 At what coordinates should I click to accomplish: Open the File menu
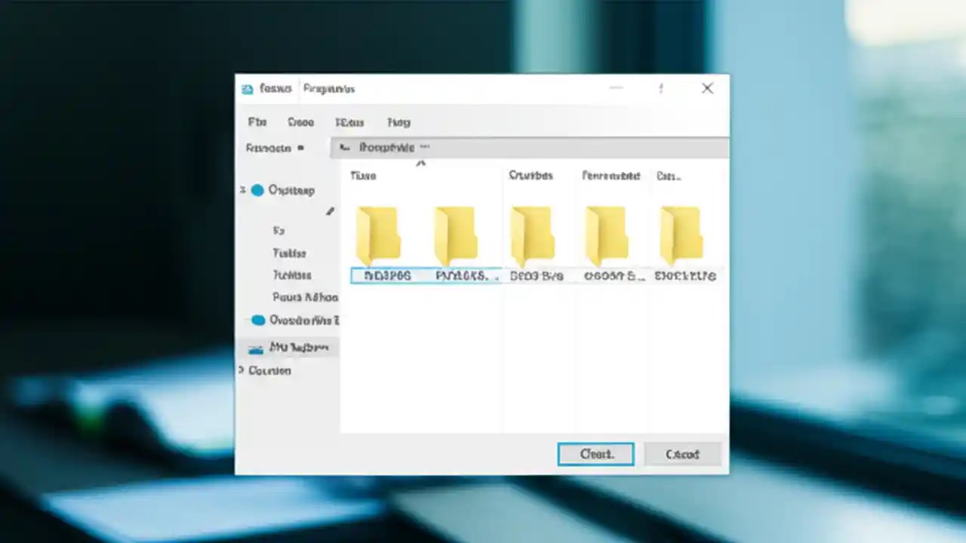257,122
